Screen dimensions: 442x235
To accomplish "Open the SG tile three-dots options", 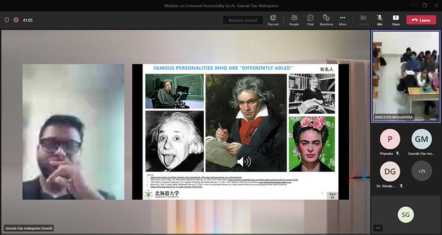I will (378, 228).
